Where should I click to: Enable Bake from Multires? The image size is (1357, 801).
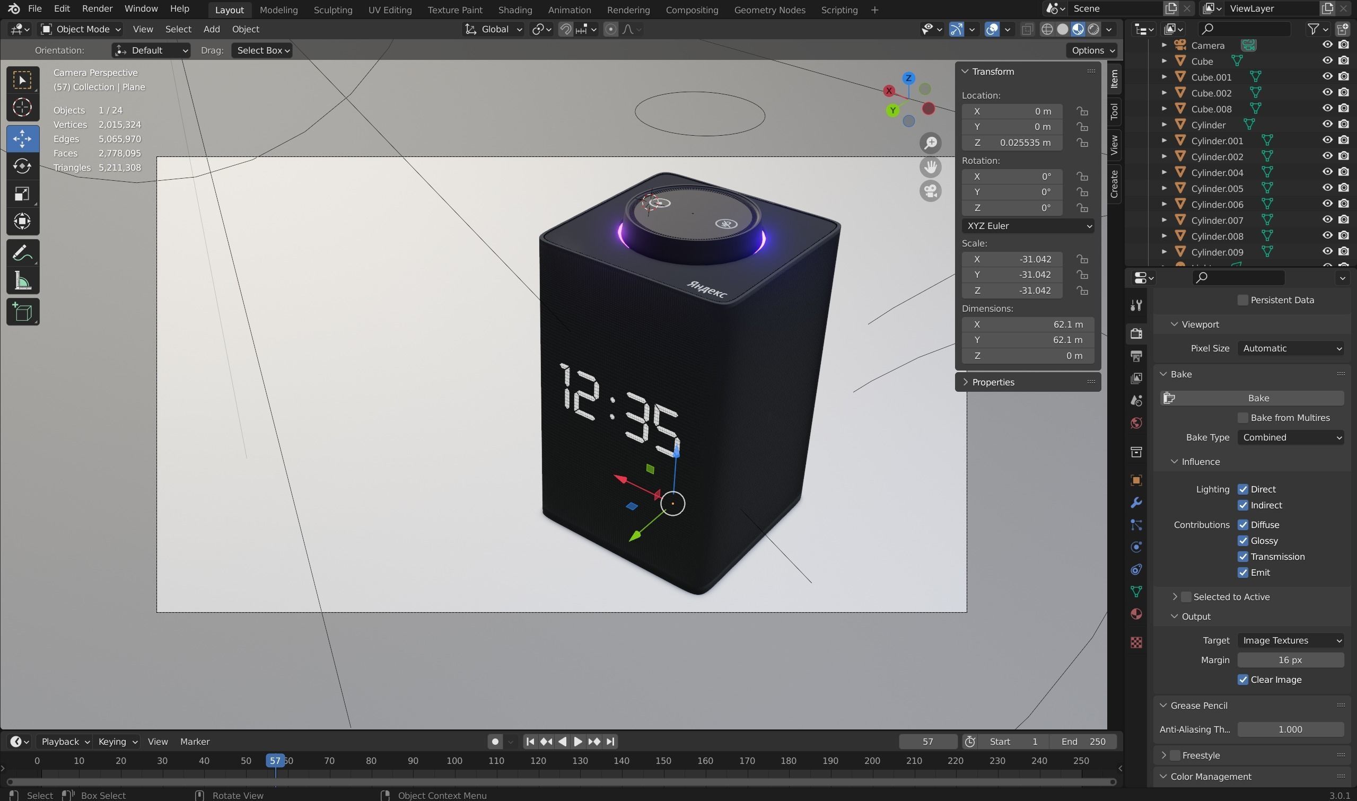(1244, 417)
